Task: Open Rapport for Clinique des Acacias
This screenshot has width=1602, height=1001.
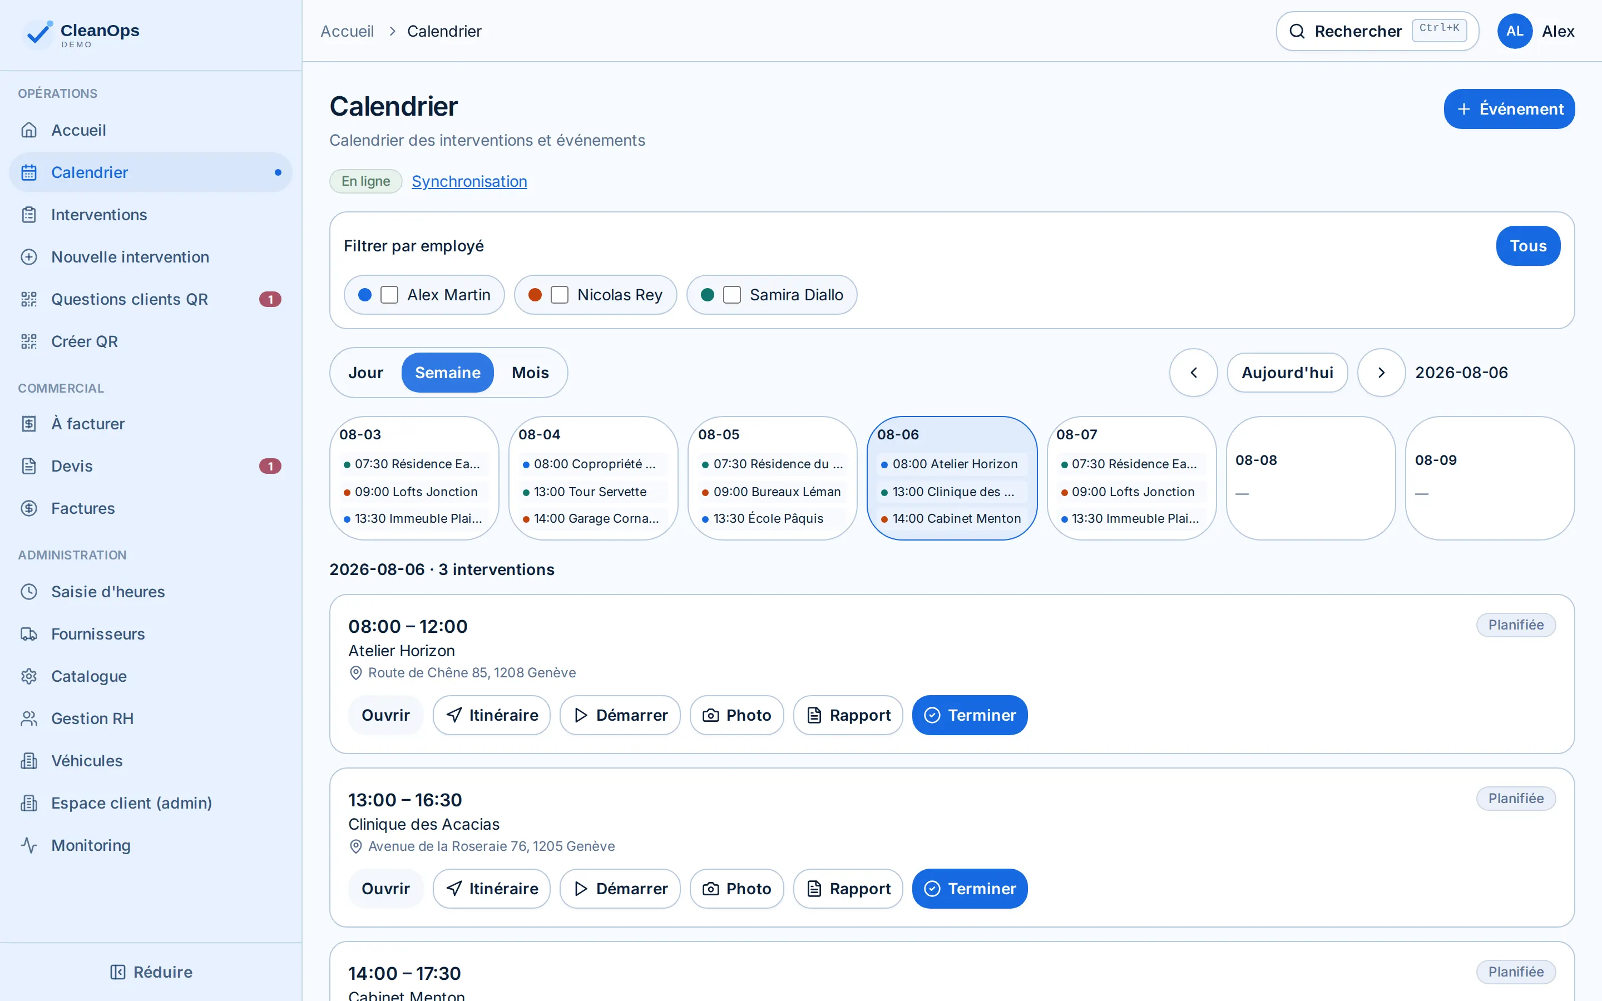Action: pyautogui.click(x=848, y=889)
